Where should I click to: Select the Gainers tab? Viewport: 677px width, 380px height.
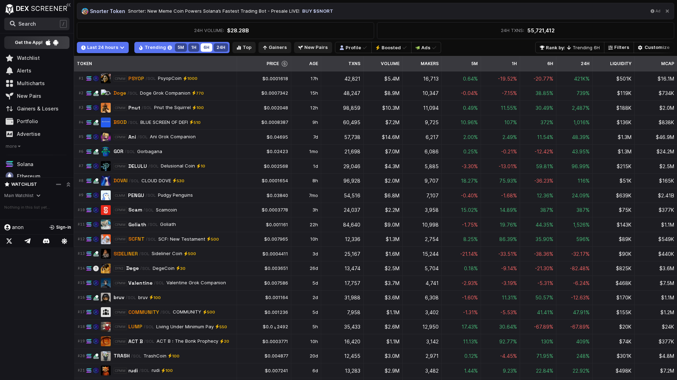coord(275,47)
